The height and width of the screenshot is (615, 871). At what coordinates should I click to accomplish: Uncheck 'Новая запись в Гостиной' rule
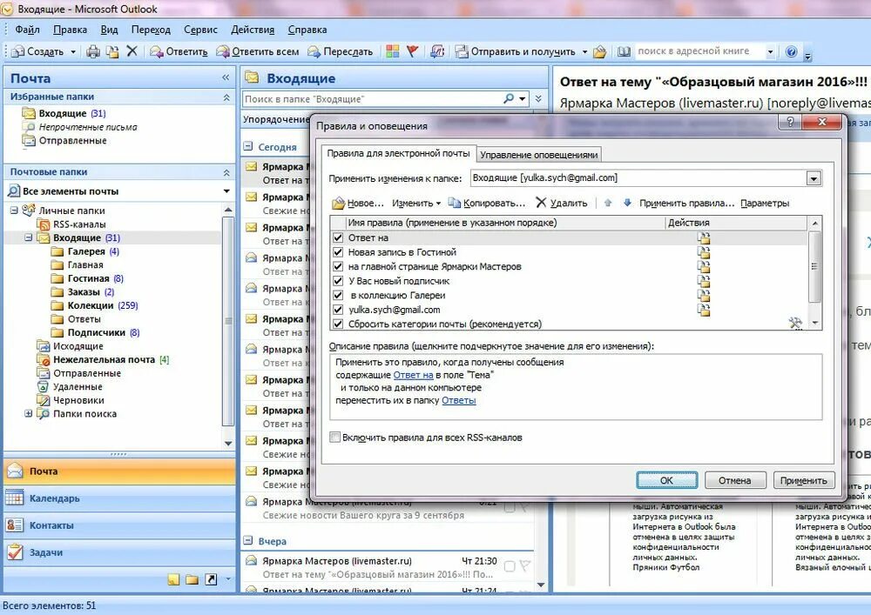point(338,251)
